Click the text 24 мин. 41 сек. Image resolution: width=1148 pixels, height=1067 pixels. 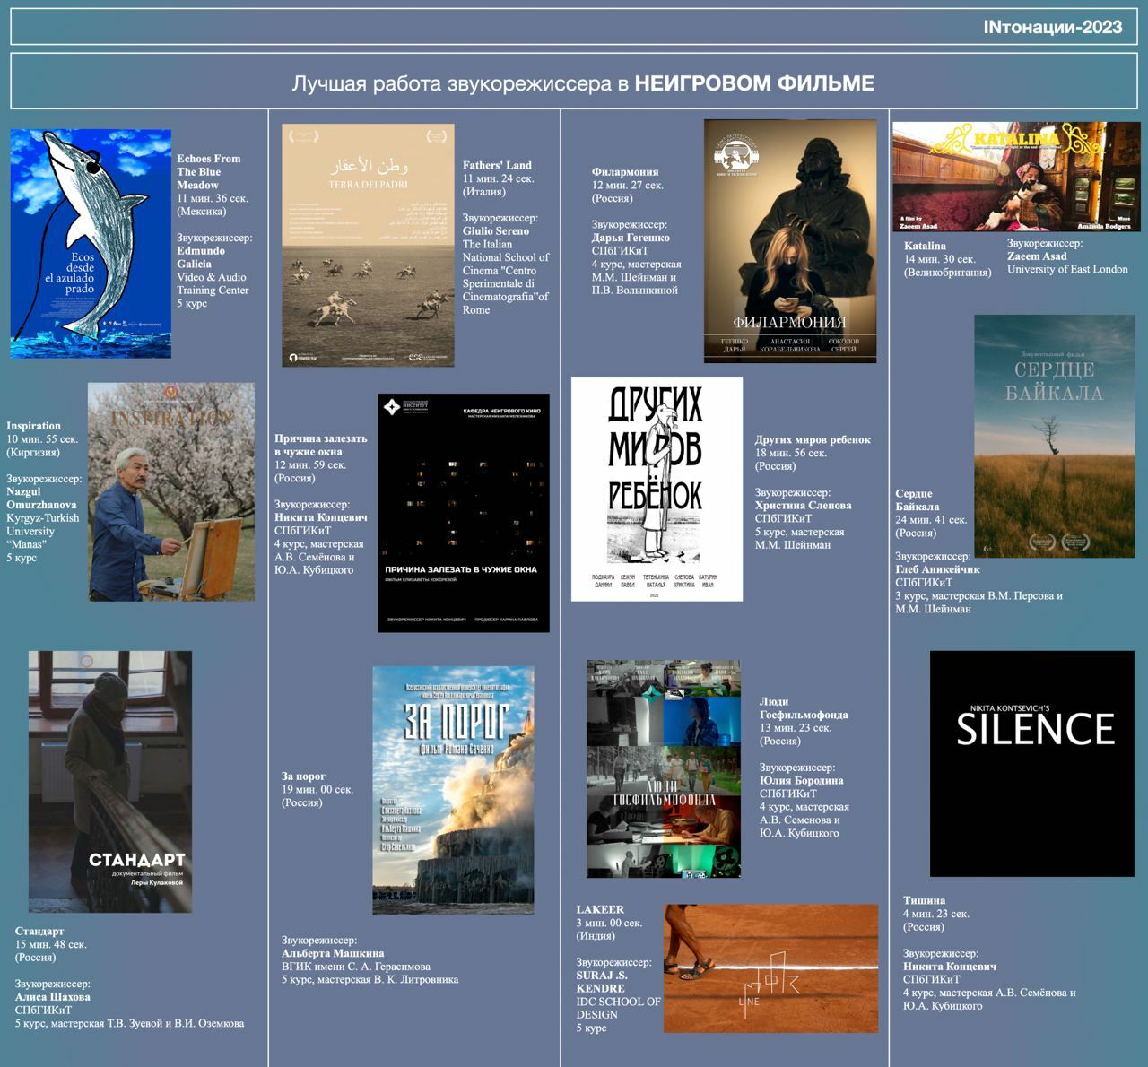click(931, 520)
